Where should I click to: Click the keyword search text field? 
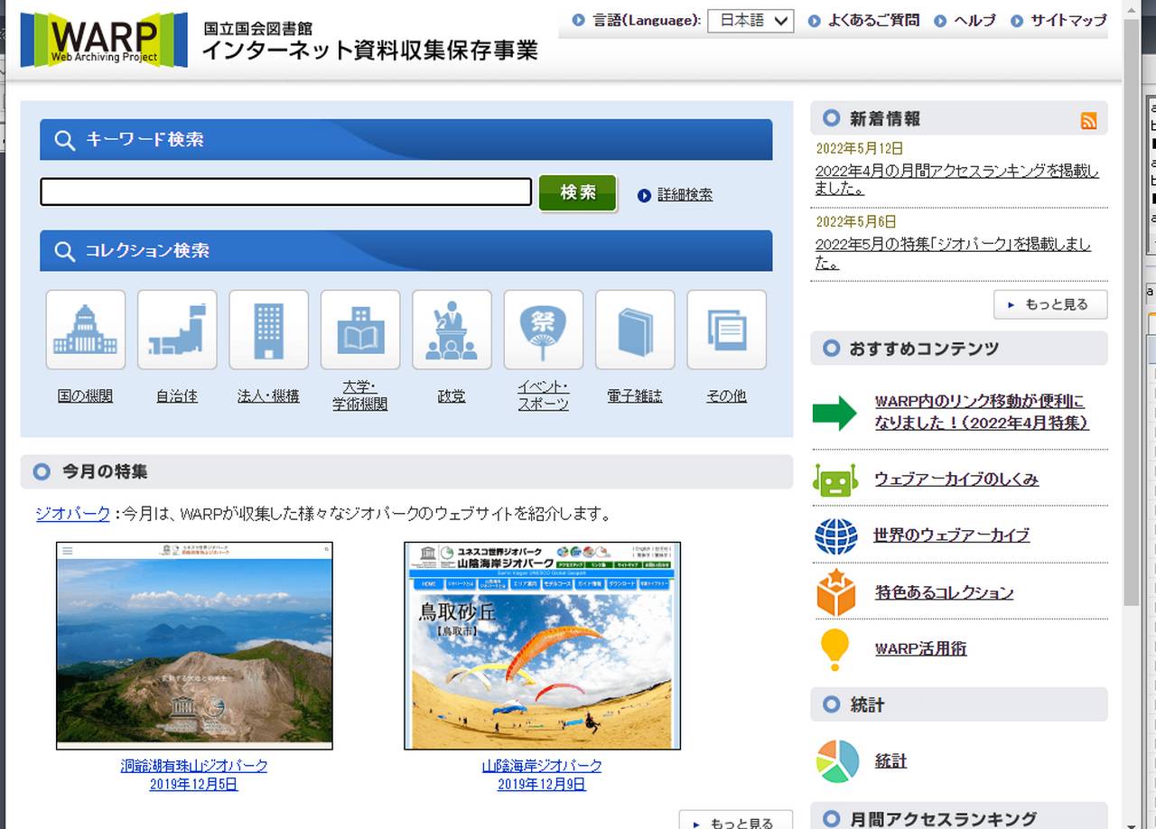(285, 192)
